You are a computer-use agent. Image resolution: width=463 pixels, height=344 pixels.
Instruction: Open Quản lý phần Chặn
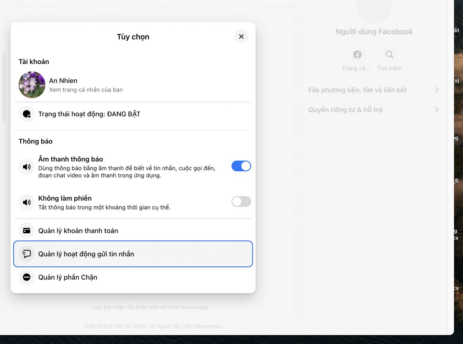68,277
